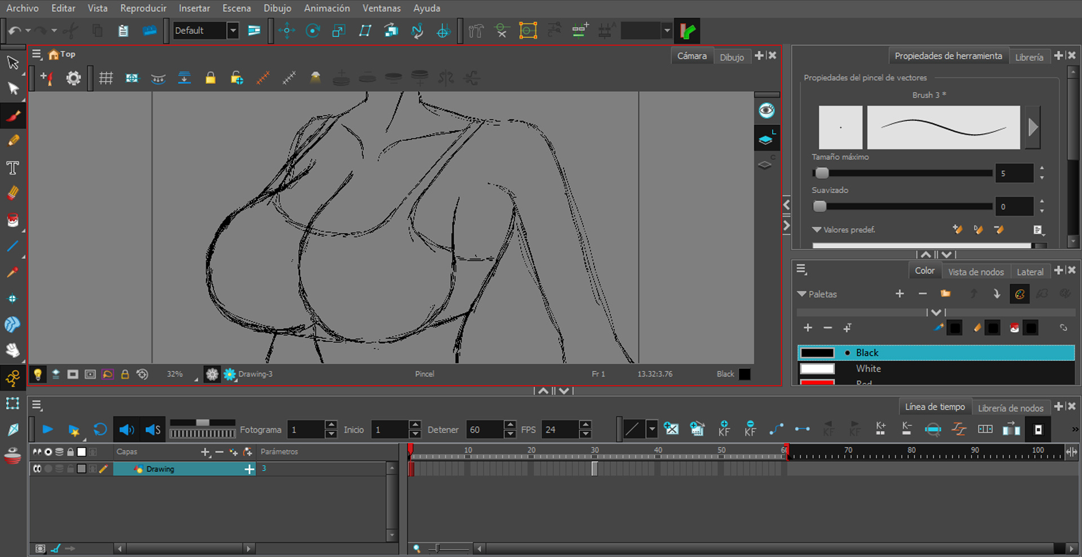This screenshot has width=1082, height=557.
Task: Switch to the Vista de nodos tab
Action: click(975, 272)
